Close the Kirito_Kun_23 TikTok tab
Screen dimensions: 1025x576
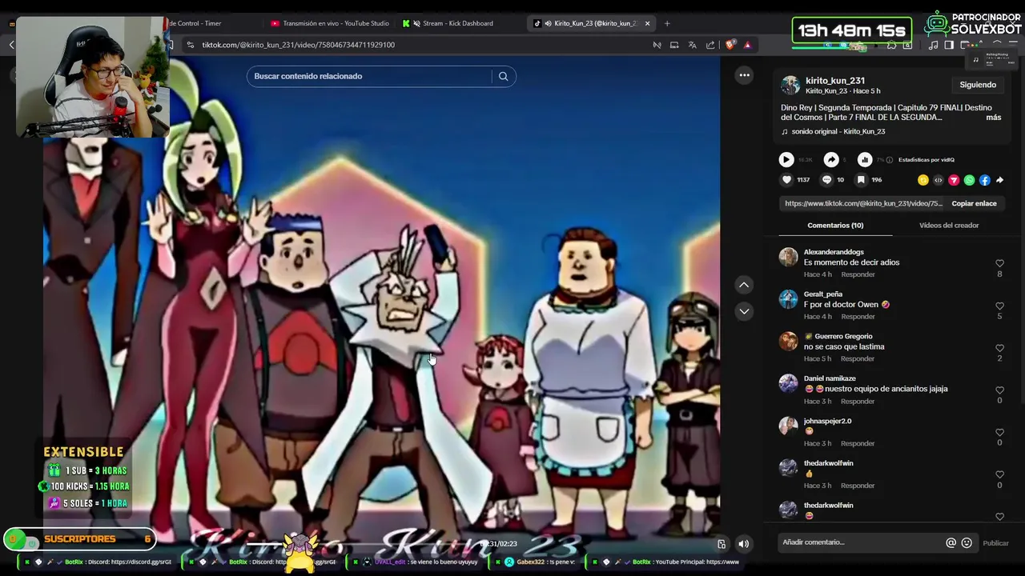[x=647, y=23]
